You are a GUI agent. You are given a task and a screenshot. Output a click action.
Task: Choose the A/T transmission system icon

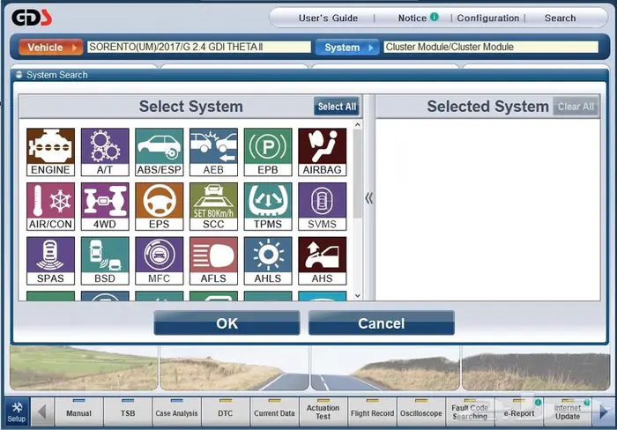point(105,152)
